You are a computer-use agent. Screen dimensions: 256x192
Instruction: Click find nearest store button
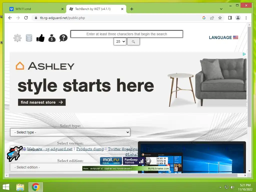pyautogui.click(x=42, y=102)
